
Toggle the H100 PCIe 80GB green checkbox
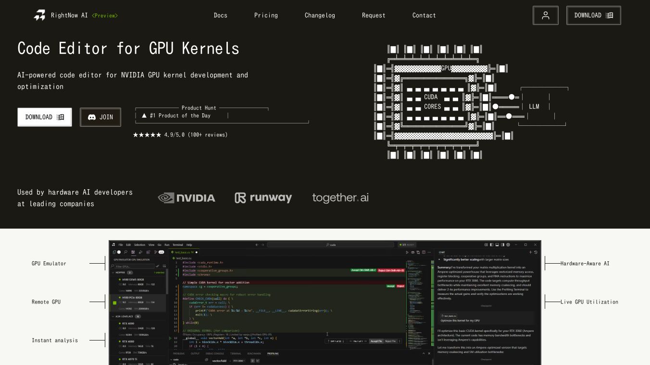[x=114, y=303]
